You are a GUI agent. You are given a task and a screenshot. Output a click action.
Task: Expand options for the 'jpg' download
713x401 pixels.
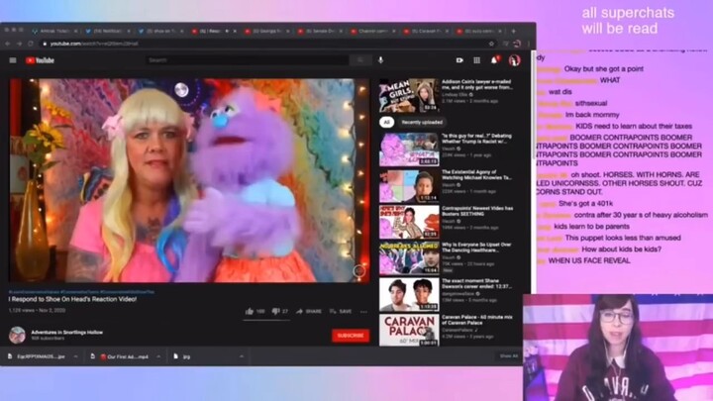point(242,356)
